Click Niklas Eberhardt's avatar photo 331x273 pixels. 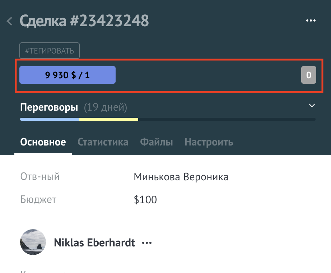(x=33, y=242)
